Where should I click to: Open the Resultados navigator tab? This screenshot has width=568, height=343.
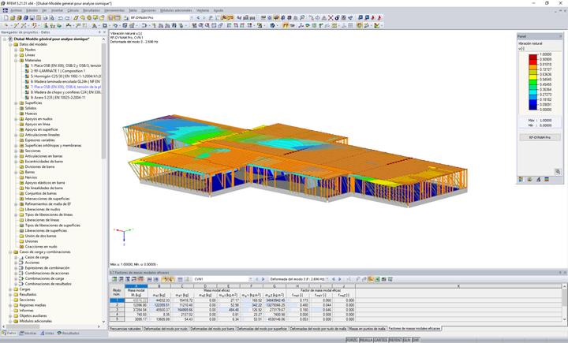68,334
